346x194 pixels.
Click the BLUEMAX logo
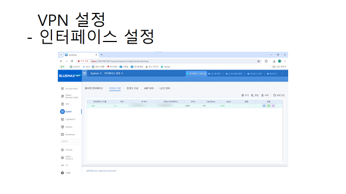(70, 75)
